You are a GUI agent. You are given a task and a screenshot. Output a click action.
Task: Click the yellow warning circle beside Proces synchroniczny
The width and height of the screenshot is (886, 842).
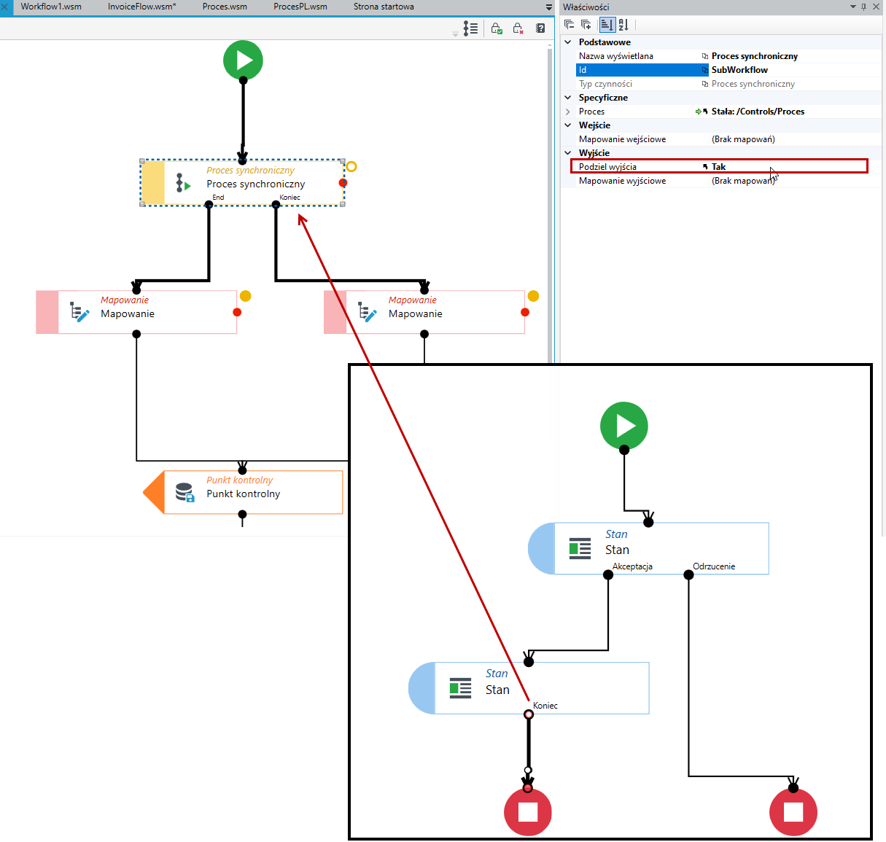351,166
